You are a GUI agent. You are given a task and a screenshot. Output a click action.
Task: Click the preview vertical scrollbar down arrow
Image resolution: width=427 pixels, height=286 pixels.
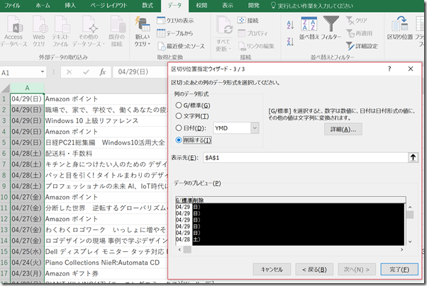410,241
